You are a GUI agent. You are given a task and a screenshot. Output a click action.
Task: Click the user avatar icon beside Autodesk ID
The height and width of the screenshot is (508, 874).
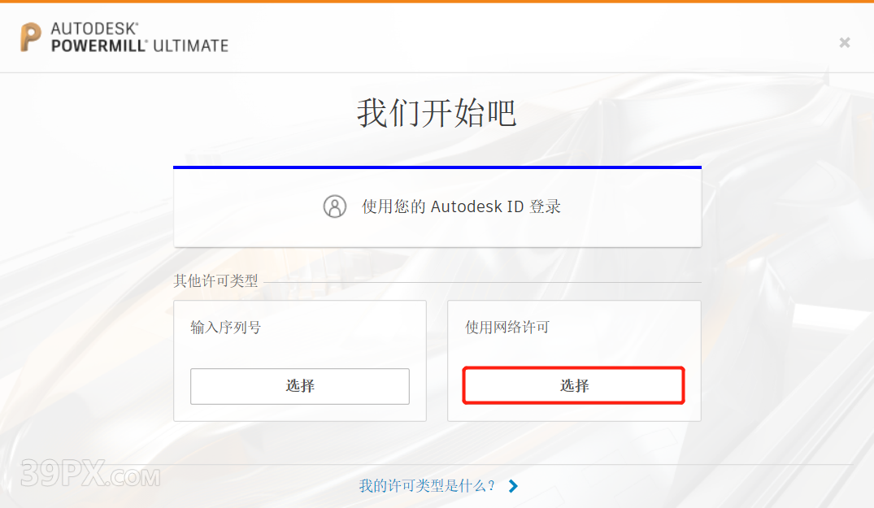pyautogui.click(x=335, y=206)
